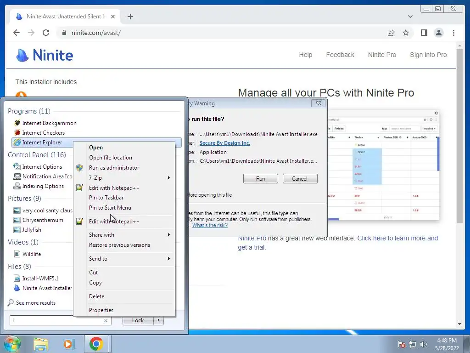Close the Ninite Avast browser tab
The image size is (470, 353).
(x=113, y=17)
